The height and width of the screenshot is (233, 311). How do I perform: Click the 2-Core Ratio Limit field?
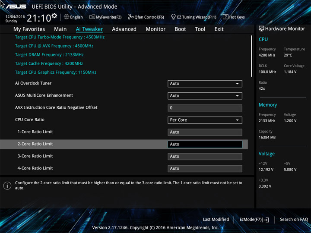click(205, 144)
